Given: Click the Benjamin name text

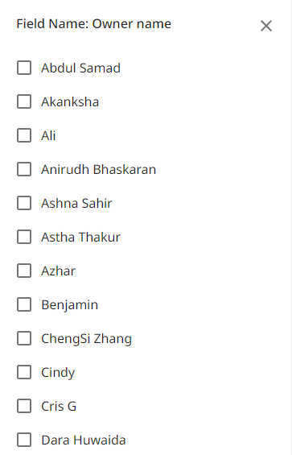Looking at the screenshot, I should point(70,305).
